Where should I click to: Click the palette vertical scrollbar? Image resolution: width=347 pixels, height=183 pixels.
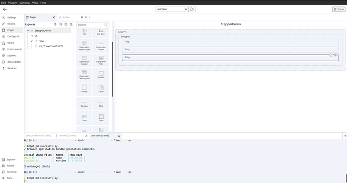point(113,69)
